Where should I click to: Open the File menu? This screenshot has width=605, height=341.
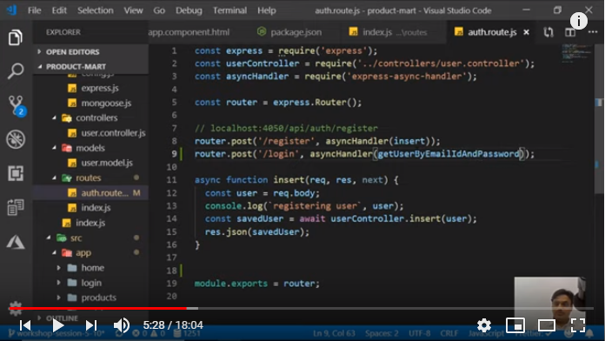click(x=35, y=10)
